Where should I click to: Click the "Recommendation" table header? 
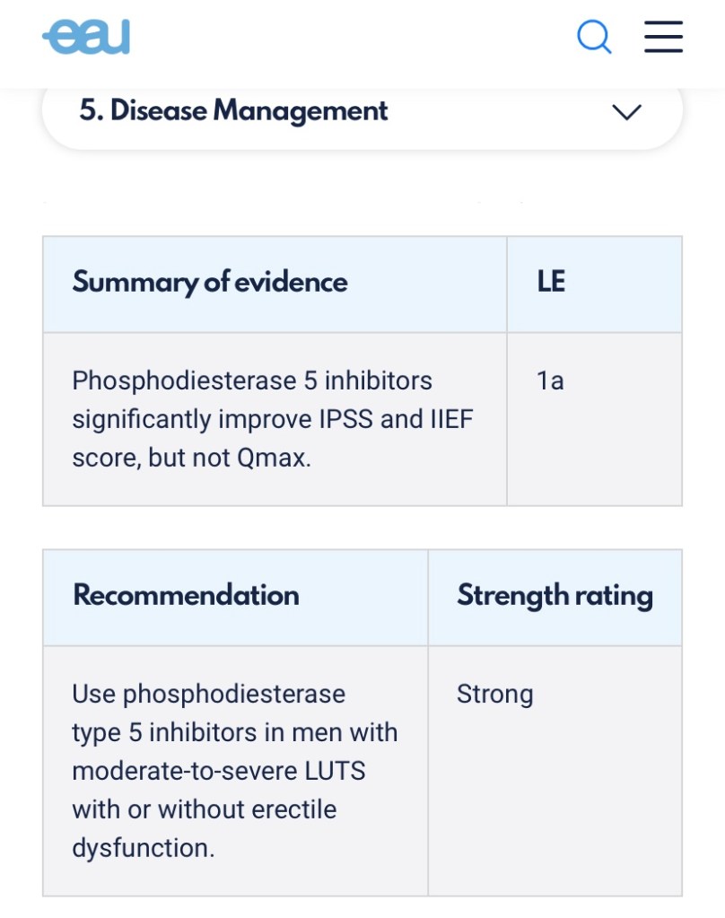tap(186, 595)
